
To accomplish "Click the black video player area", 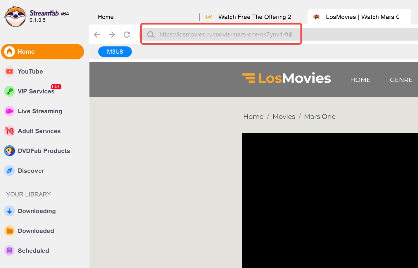I will [x=330, y=201].
